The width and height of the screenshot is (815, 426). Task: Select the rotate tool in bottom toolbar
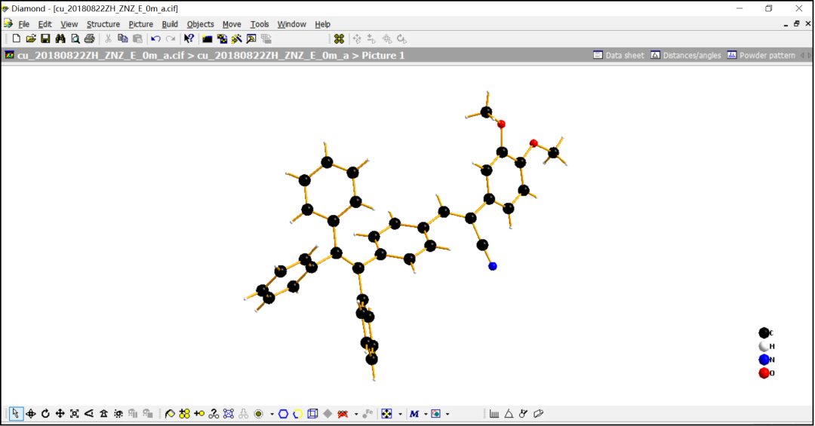pos(45,414)
